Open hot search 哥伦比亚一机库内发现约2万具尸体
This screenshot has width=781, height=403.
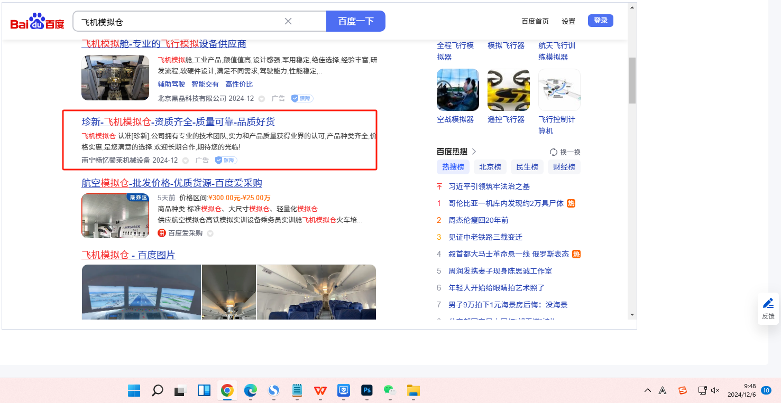point(506,203)
